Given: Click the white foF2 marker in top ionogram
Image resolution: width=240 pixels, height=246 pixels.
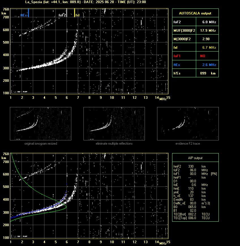Looking at the screenshot, I should pyautogui.click(x=67, y=13).
